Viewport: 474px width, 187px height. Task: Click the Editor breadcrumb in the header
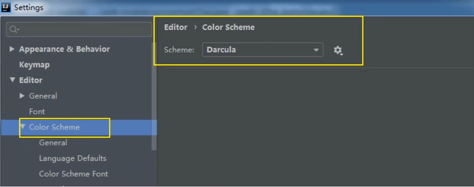click(x=176, y=27)
